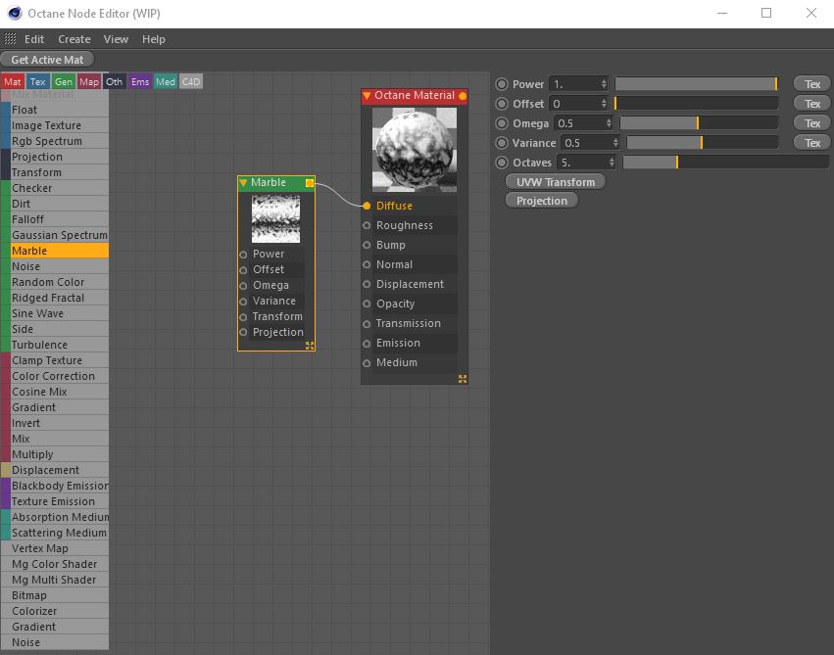Screen dimensions: 834x655
Task: Open the View menu
Action: pyautogui.click(x=116, y=39)
